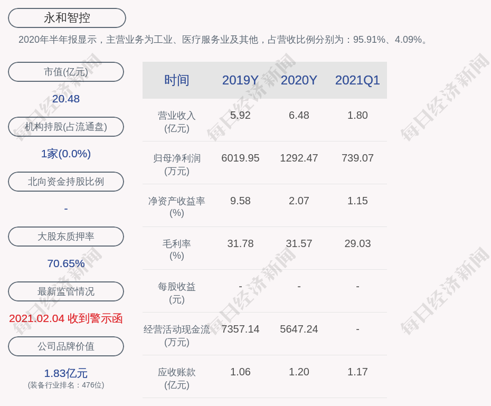Click the 每股收益 dash under 2021Q1
This screenshot has height=406, width=491.
click(x=357, y=287)
